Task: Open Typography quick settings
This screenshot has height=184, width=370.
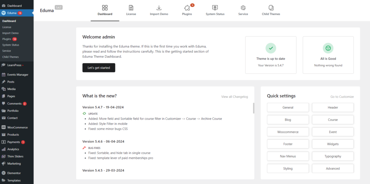Action: (333, 156)
